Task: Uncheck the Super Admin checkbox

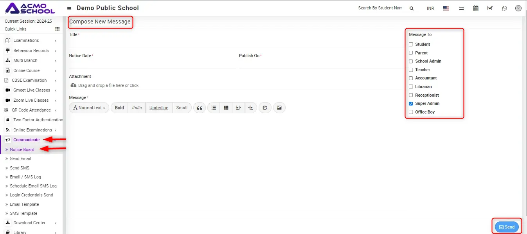Action: pos(411,104)
